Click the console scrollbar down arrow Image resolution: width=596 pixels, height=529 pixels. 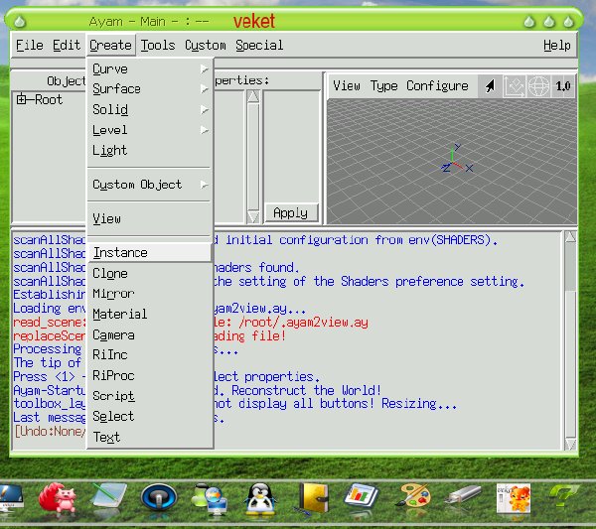pos(570,444)
